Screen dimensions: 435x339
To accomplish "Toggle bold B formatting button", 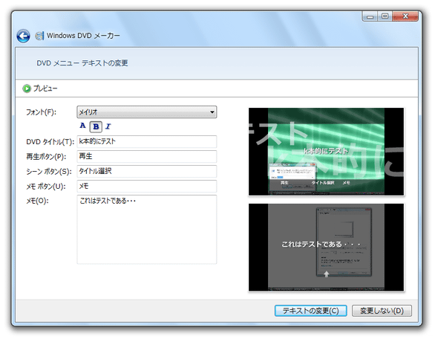I will (x=96, y=126).
